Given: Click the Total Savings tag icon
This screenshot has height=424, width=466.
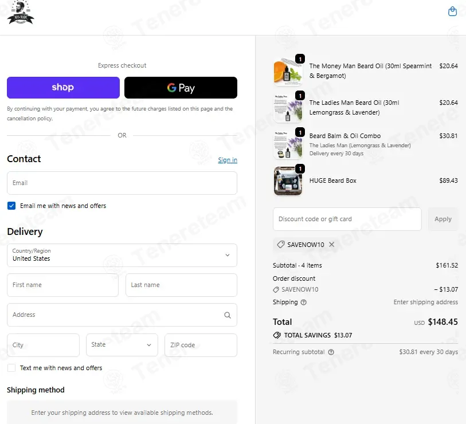Looking at the screenshot, I should (x=277, y=335).
